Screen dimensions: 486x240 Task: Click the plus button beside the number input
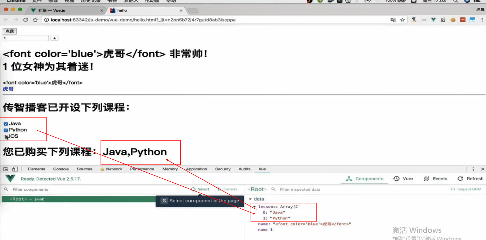(x=54, y=38)
